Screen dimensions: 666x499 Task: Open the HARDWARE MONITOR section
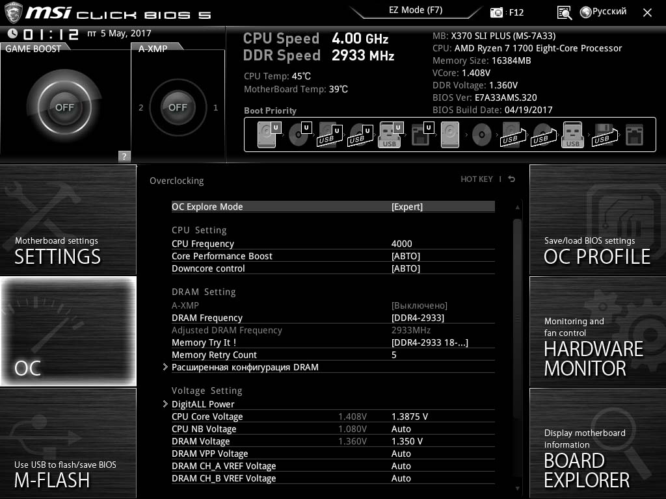tap(598, 331)
